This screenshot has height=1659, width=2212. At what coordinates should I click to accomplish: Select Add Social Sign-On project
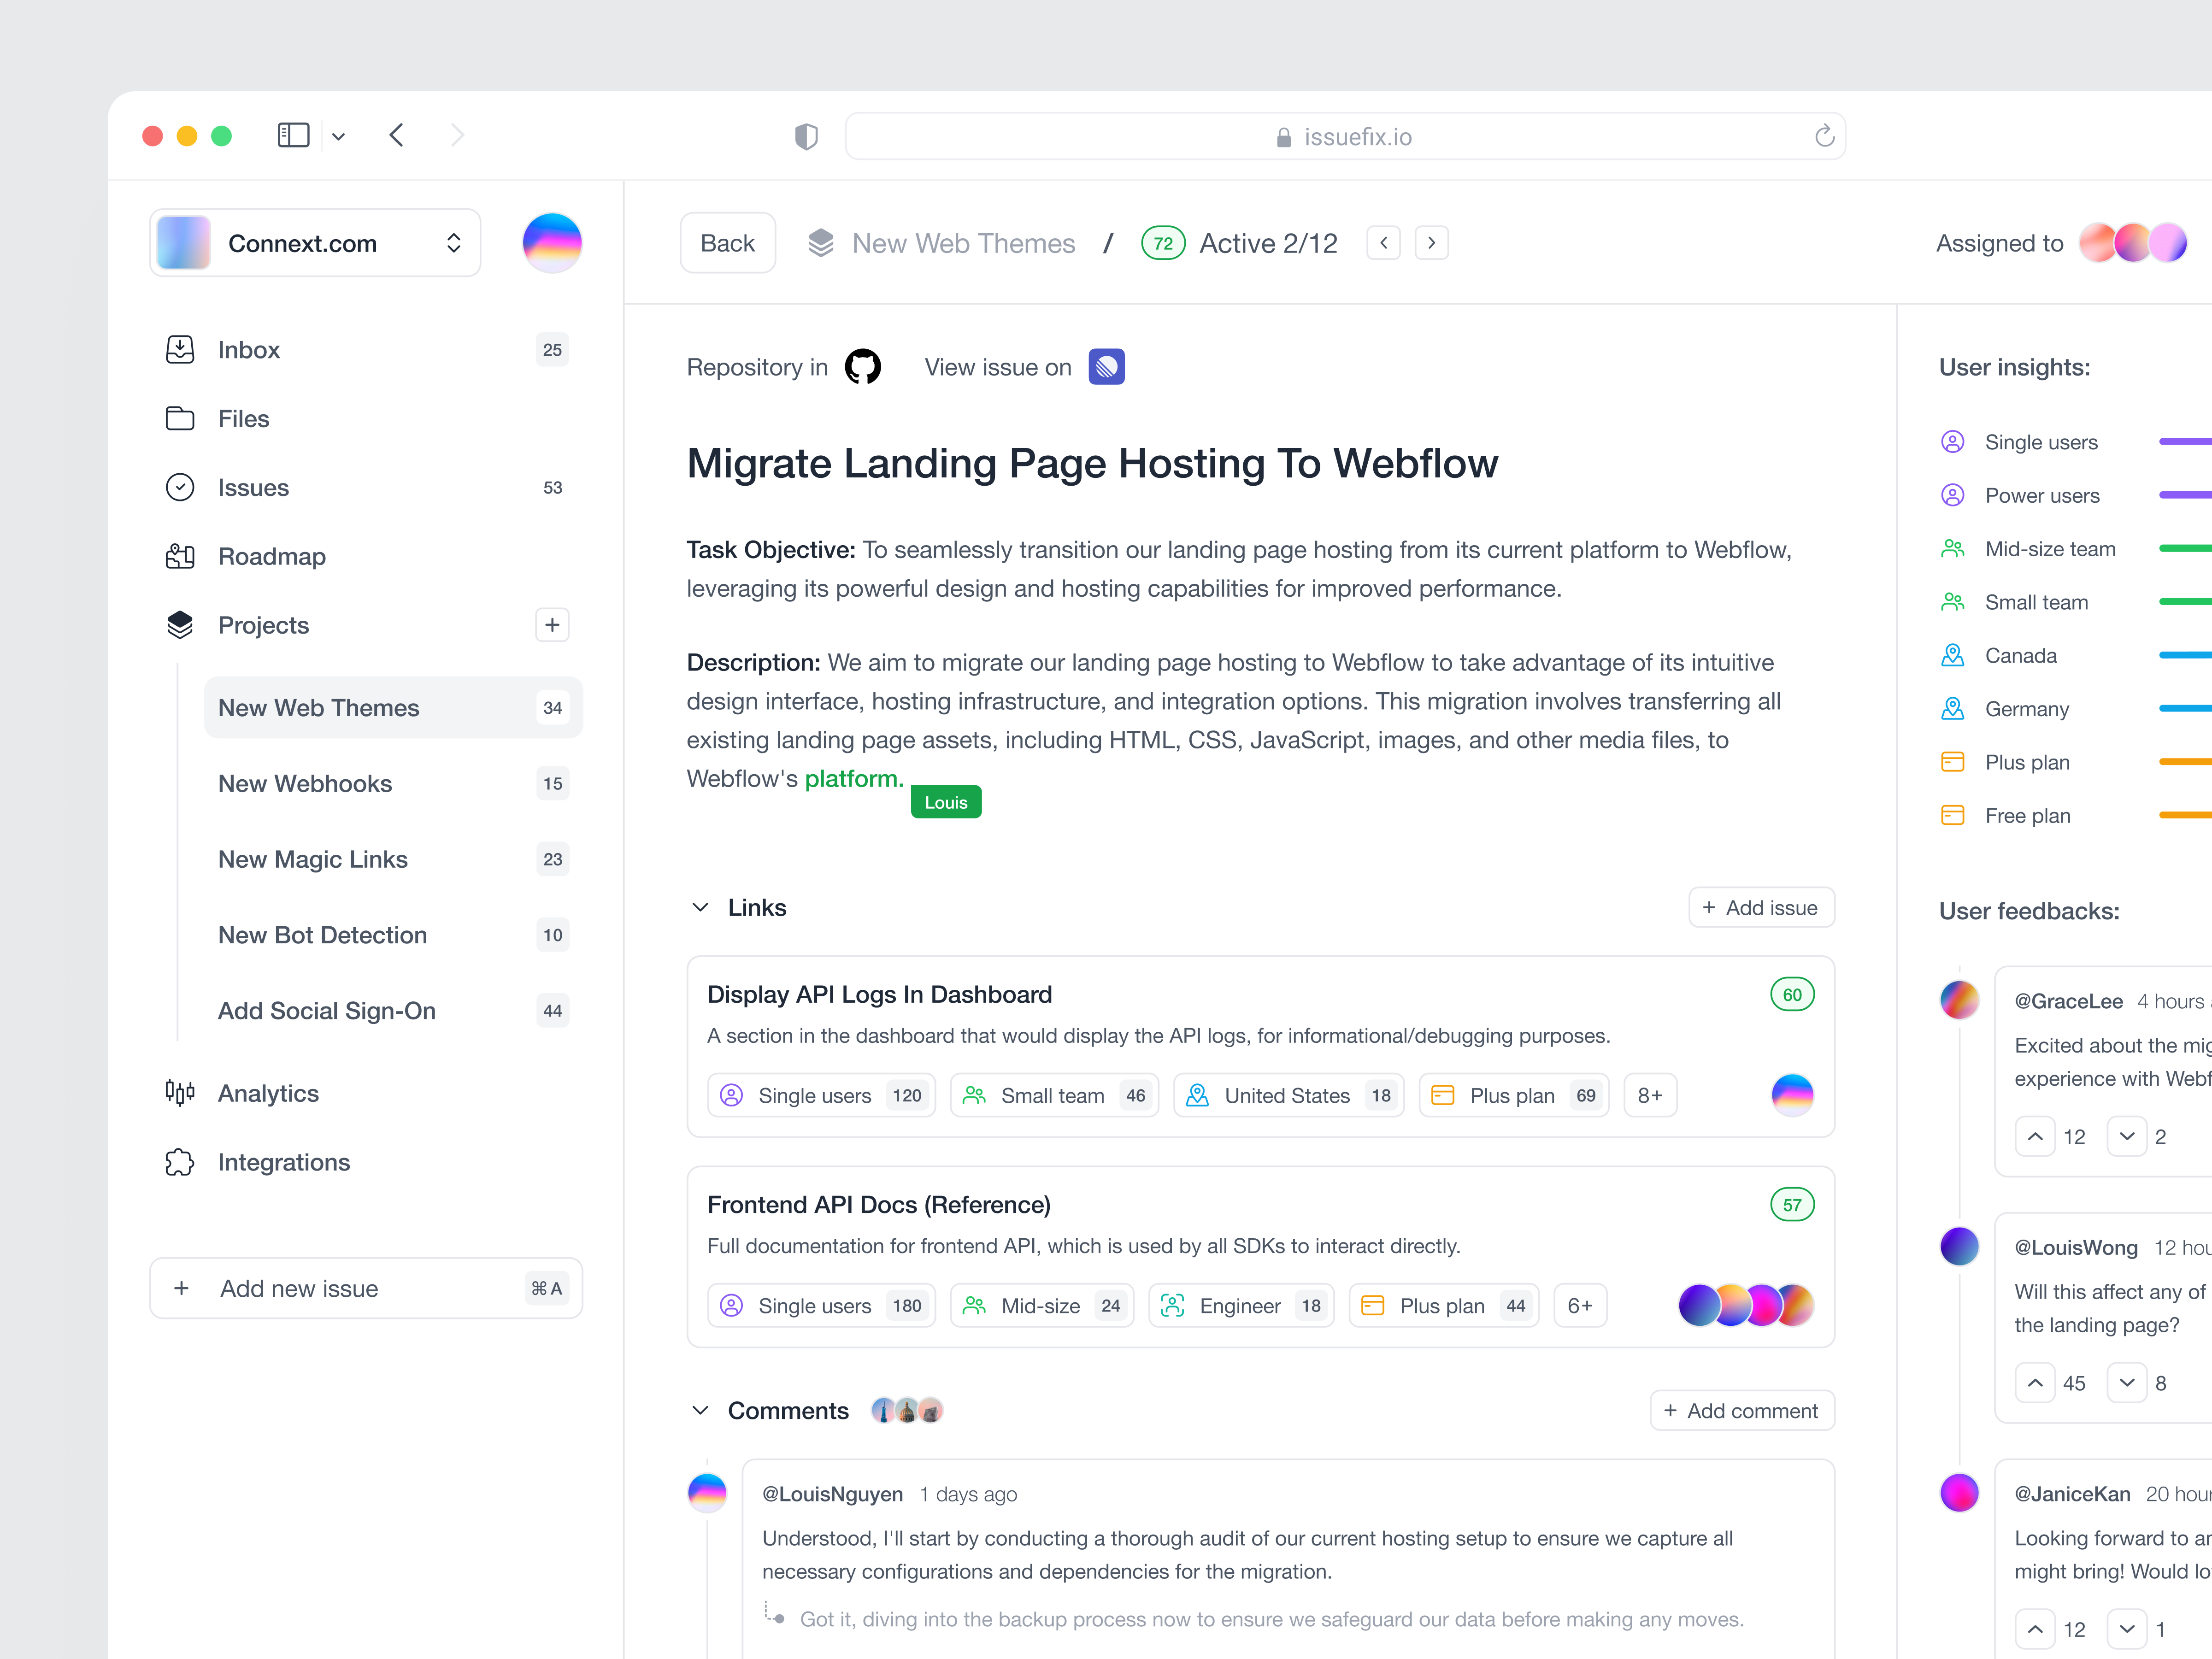pos(393,1011)
